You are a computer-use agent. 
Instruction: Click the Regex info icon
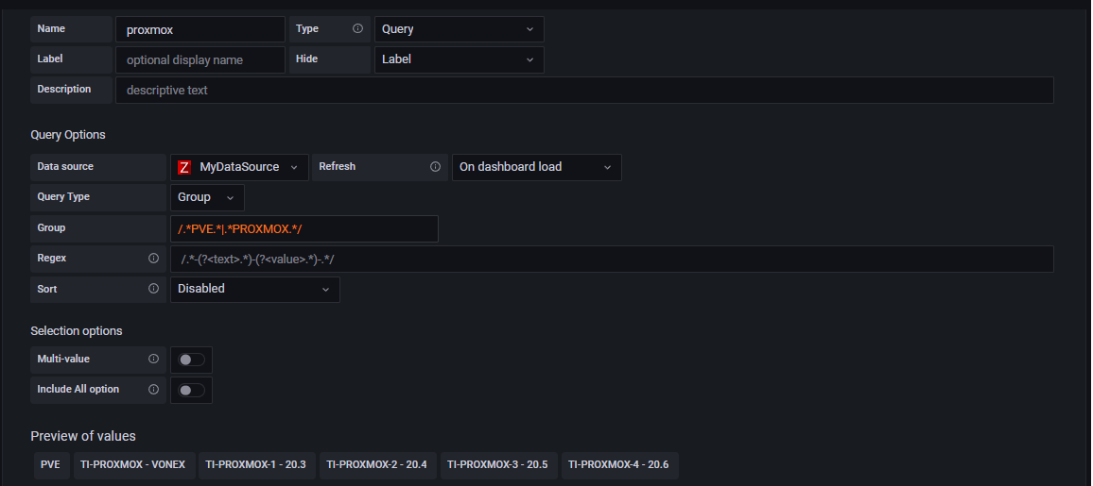(153, 259)
